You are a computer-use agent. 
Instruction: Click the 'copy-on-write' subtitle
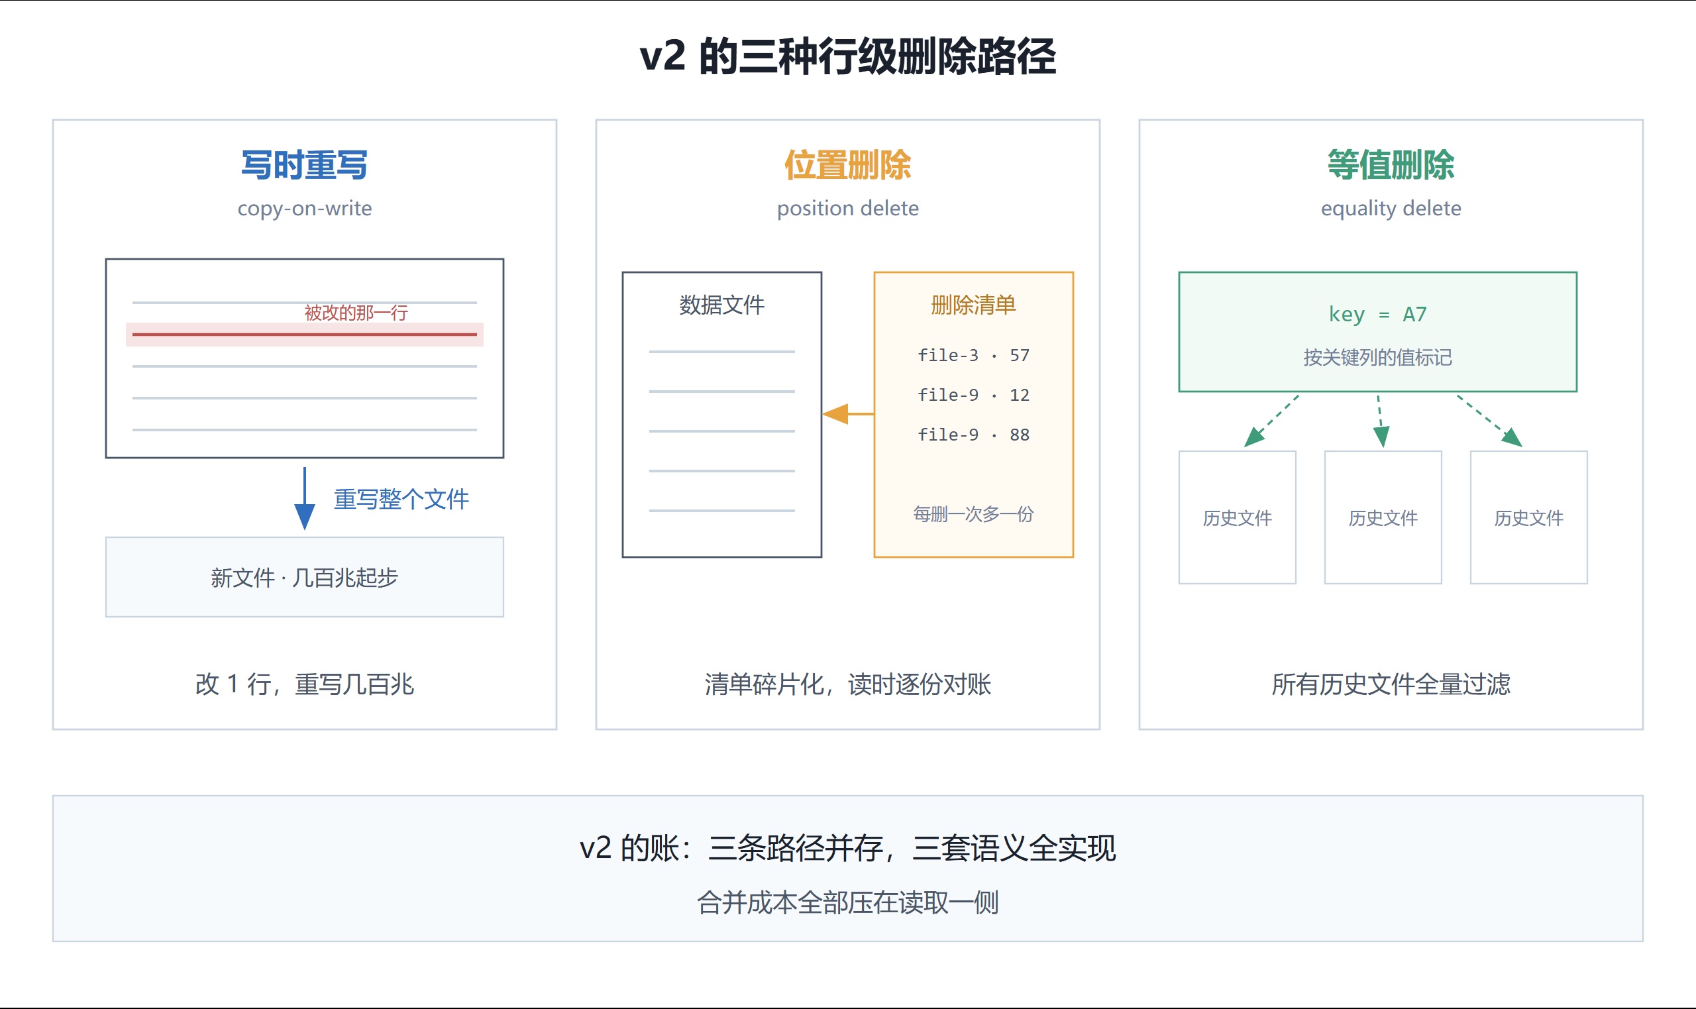pyautogui.click(x=305, y=208)
